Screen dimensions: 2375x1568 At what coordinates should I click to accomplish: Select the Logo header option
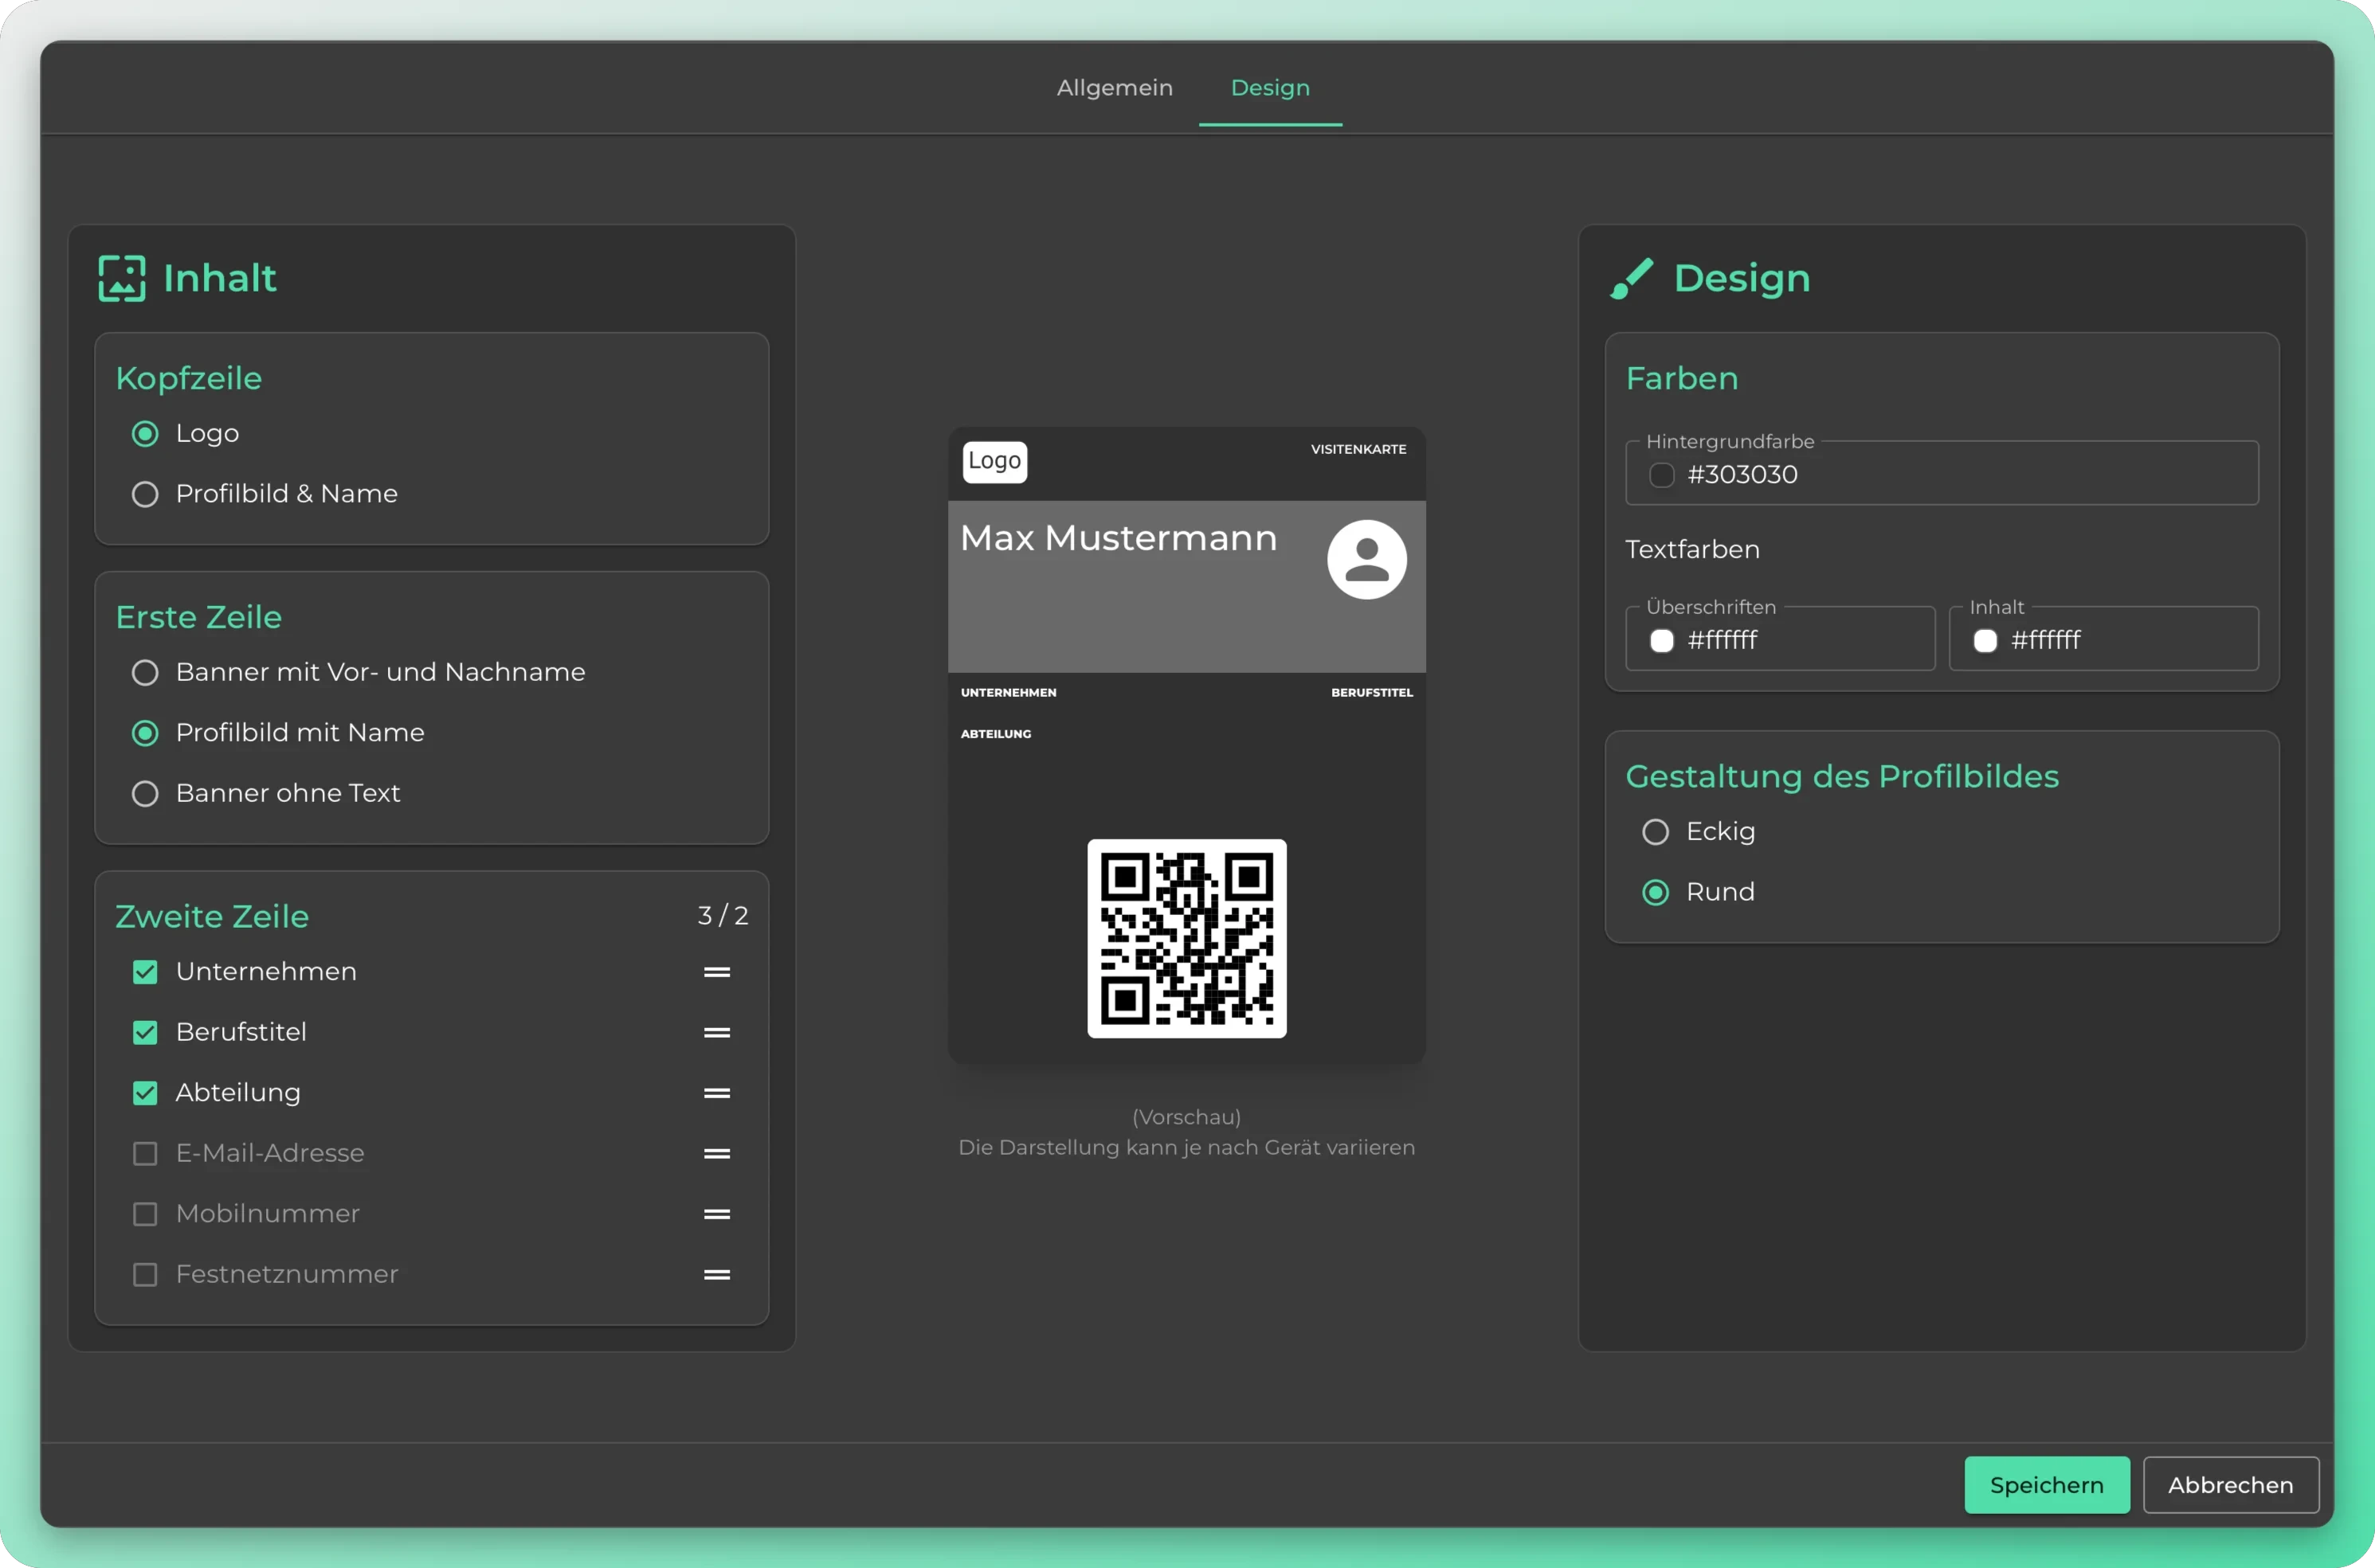coord(145,433)
